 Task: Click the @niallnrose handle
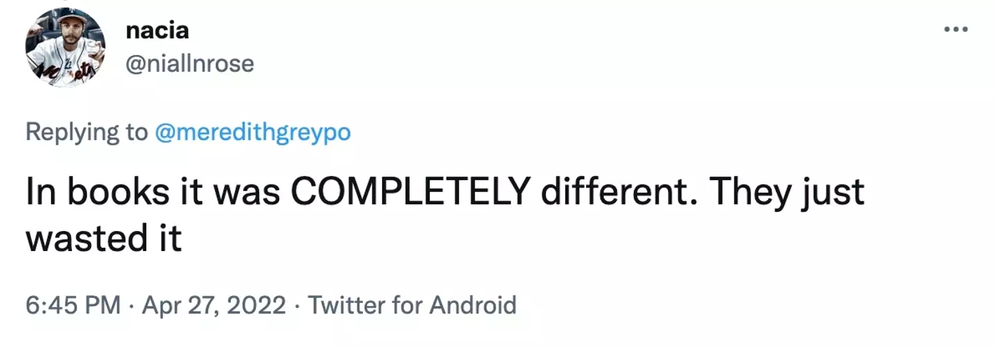click(190, 64)
